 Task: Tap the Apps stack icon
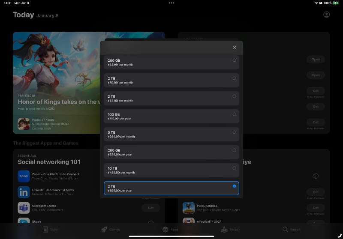(x=165, y=230)
